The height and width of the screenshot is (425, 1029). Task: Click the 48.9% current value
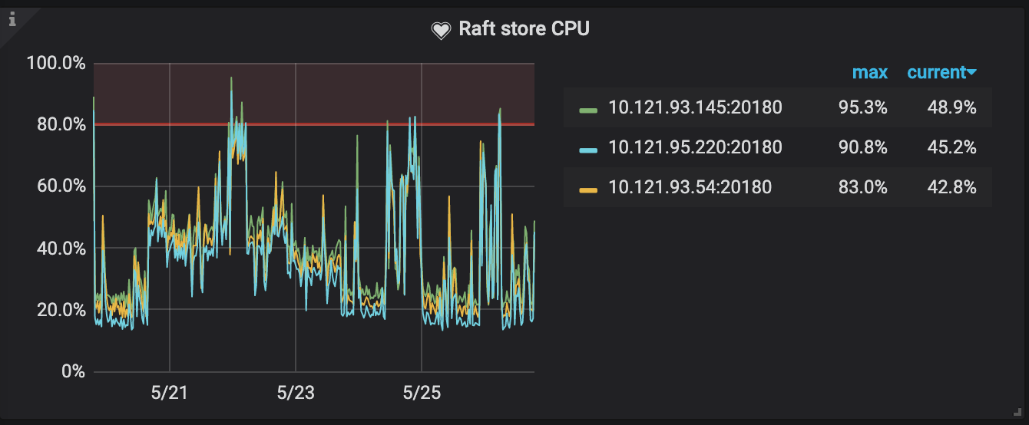pos(951,107)
